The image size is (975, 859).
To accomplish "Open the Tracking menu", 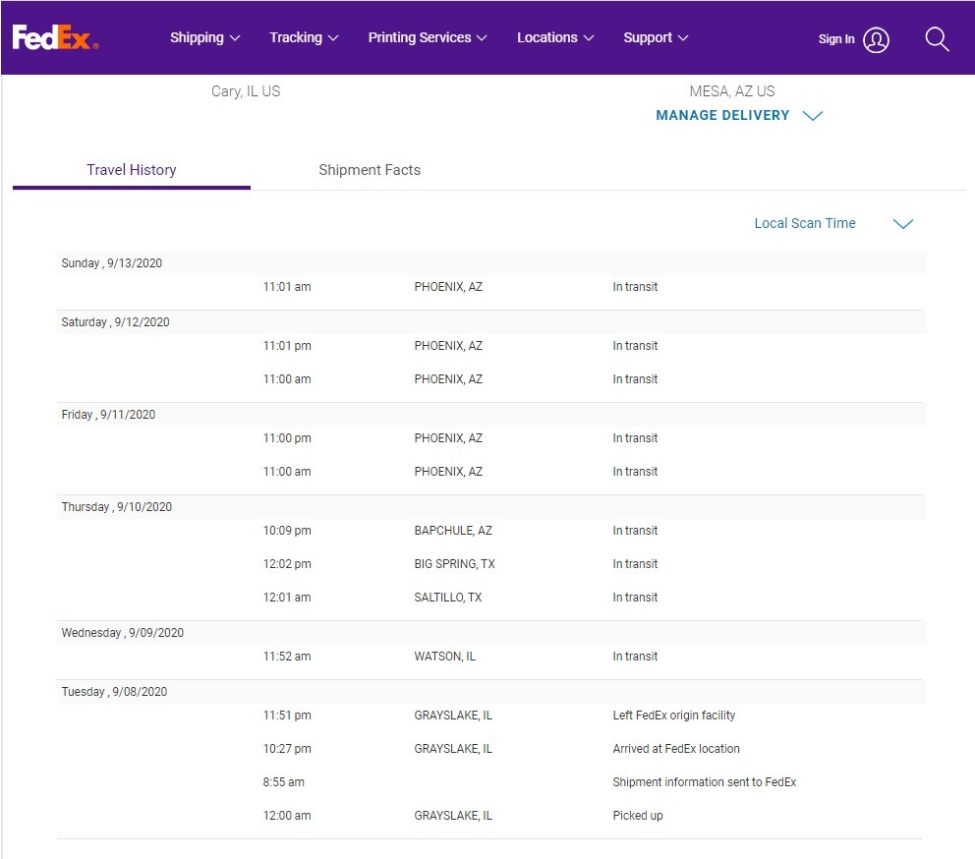I will point(304,37).
